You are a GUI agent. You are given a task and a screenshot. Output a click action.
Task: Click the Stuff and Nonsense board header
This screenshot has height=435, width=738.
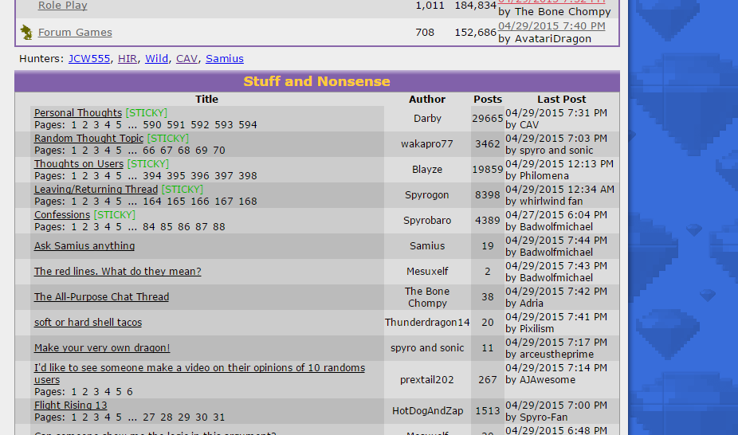point(316,81)
